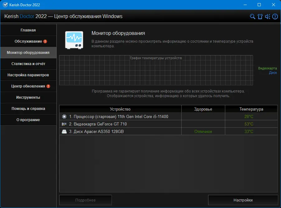Select Монитор оборудования in sidebar

click(x=28, y=53)
